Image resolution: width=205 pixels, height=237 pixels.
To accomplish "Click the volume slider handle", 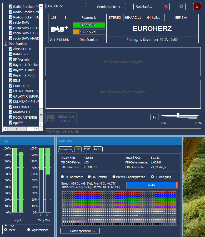I will [x=178, y=115].
